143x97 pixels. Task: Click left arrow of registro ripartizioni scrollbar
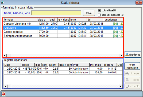click(5, 86)
